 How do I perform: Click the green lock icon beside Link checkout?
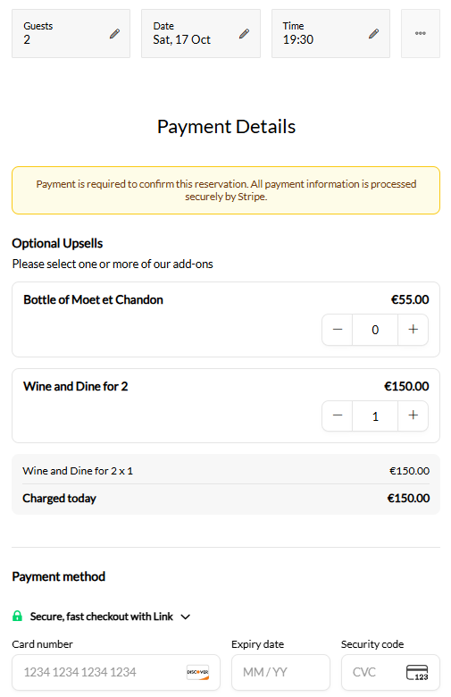pos(17,616)
